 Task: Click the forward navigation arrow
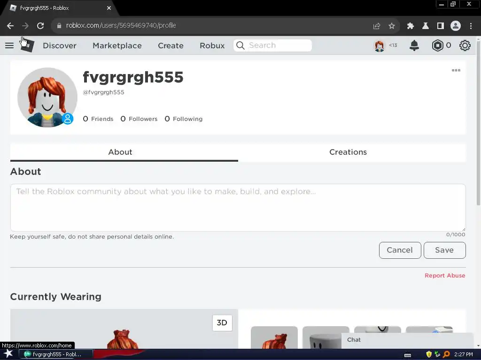(x=25, y=26)
